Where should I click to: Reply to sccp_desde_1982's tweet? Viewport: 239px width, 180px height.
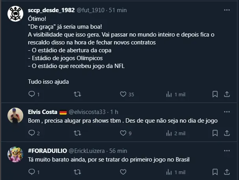(32, 94)
